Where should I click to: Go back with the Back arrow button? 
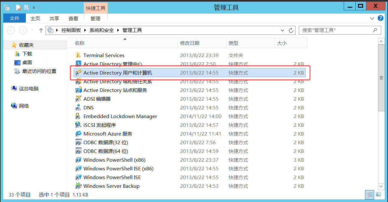[x=11, y=30]
